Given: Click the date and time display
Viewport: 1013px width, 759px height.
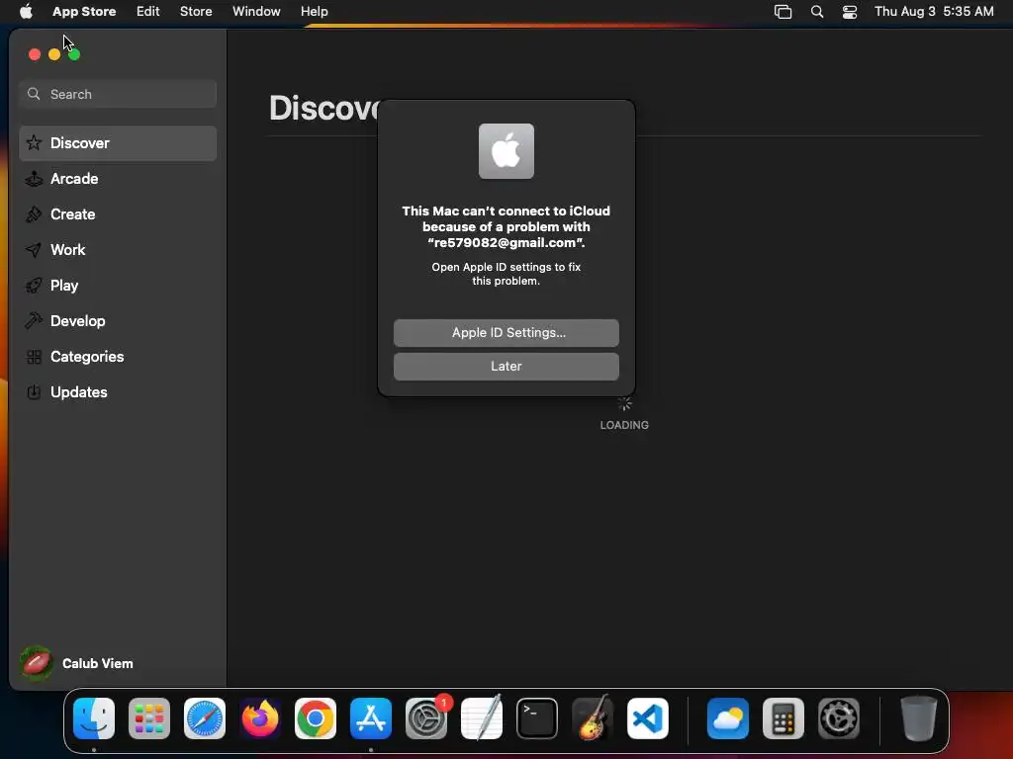Looking at the screenshot, I should pyautogui.click(x=934, y=12).
